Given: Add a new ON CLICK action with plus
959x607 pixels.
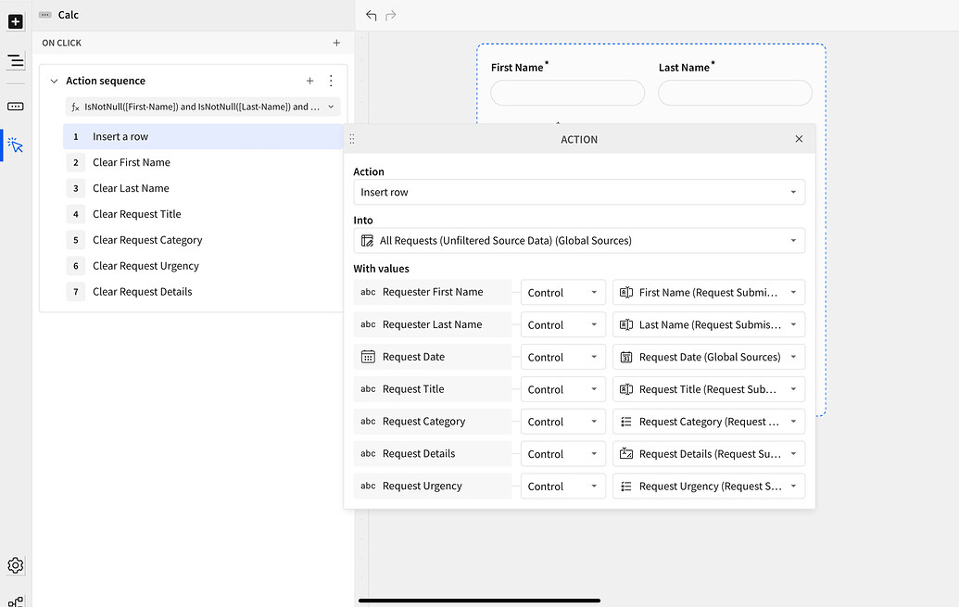Looking at the screenshot, I should click(x=336, y=43).
